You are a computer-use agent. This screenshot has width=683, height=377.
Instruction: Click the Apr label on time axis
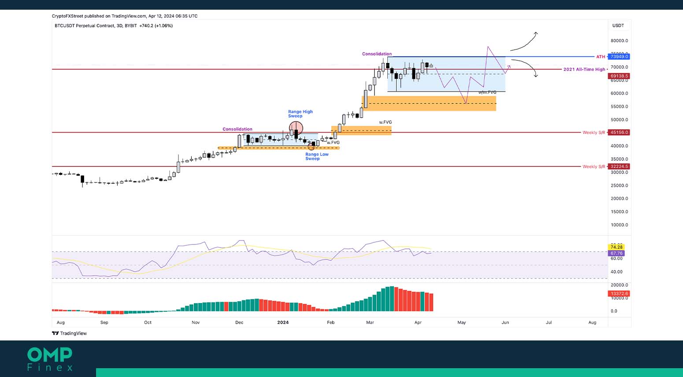[x=418, y=322]
